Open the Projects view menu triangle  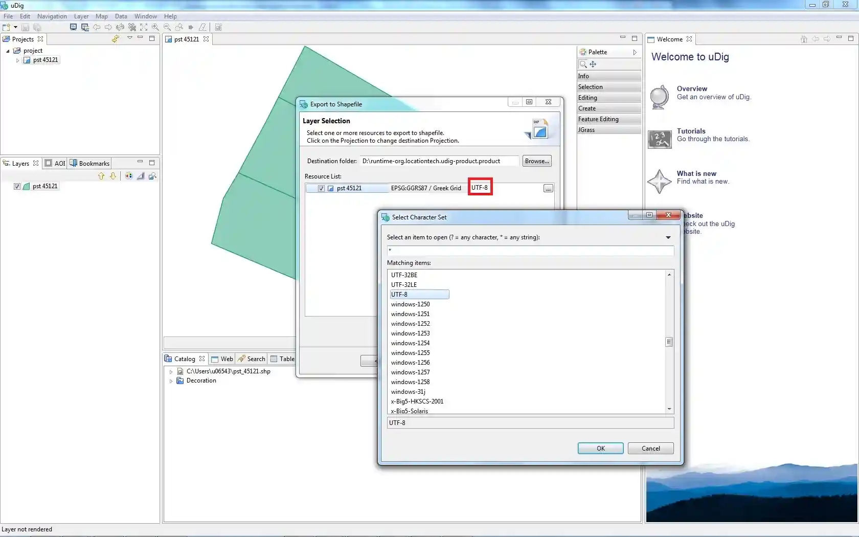click(130, 38)
